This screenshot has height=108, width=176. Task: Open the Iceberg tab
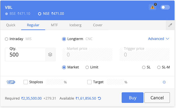[x=75, y=25]
